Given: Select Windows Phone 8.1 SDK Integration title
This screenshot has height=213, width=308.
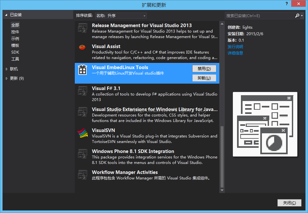Looking at the screenshot, I should coord(133,151).
